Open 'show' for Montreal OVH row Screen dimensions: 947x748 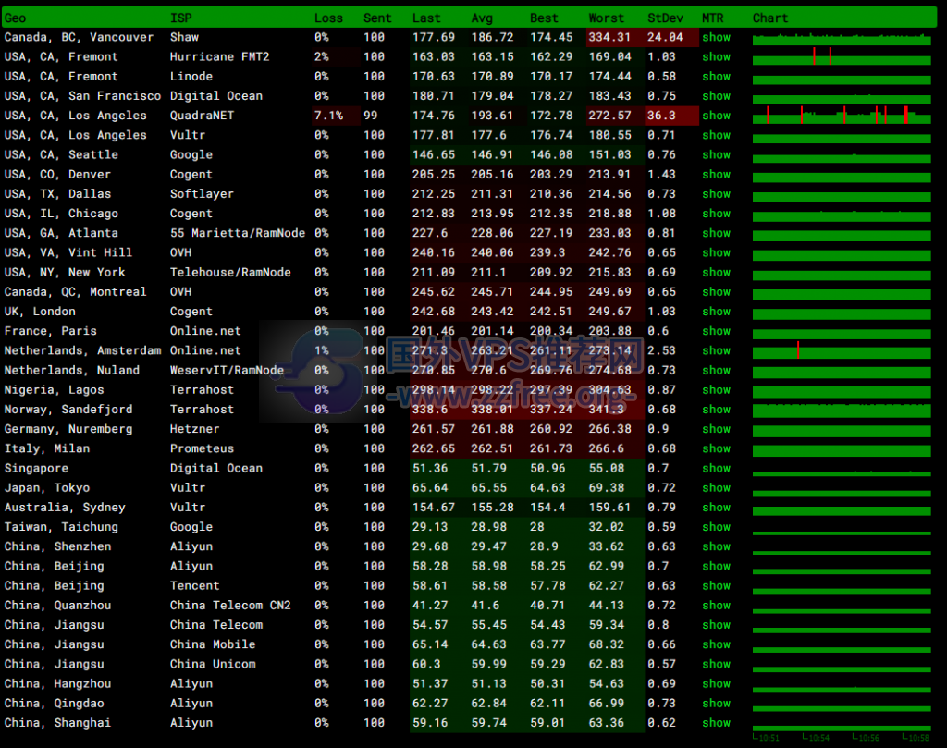[x=717, y=292]
